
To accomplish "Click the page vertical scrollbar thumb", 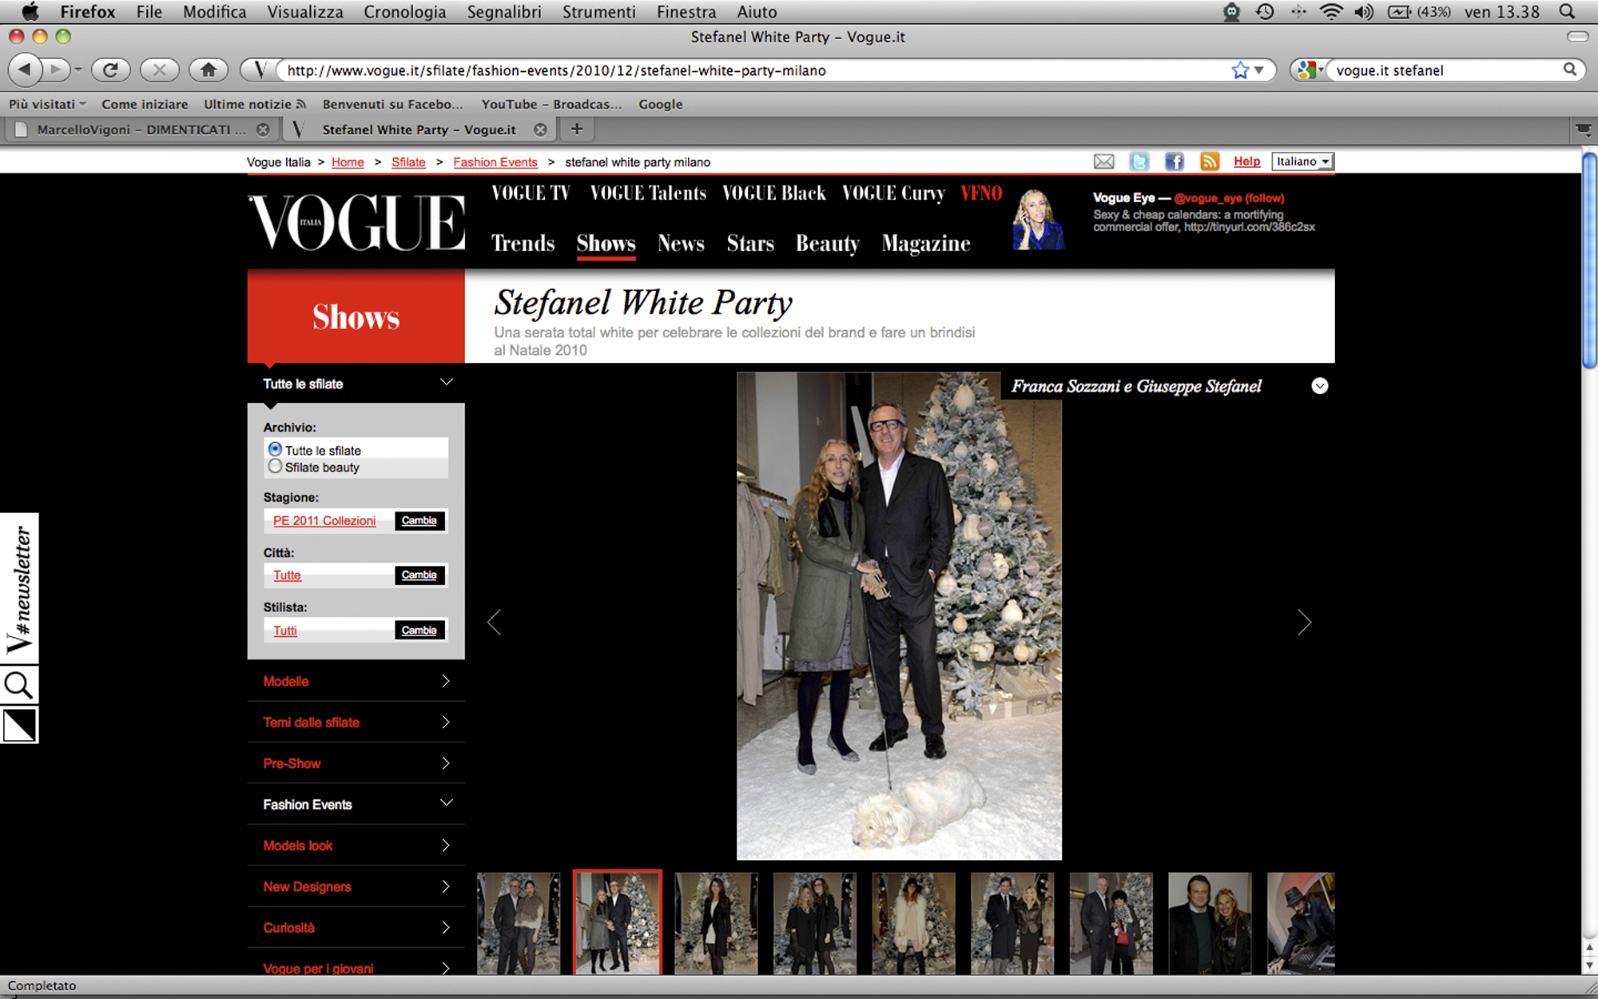I will pos(1589,260).
